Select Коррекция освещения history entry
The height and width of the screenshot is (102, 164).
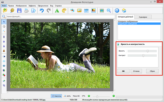click(139, 24)
